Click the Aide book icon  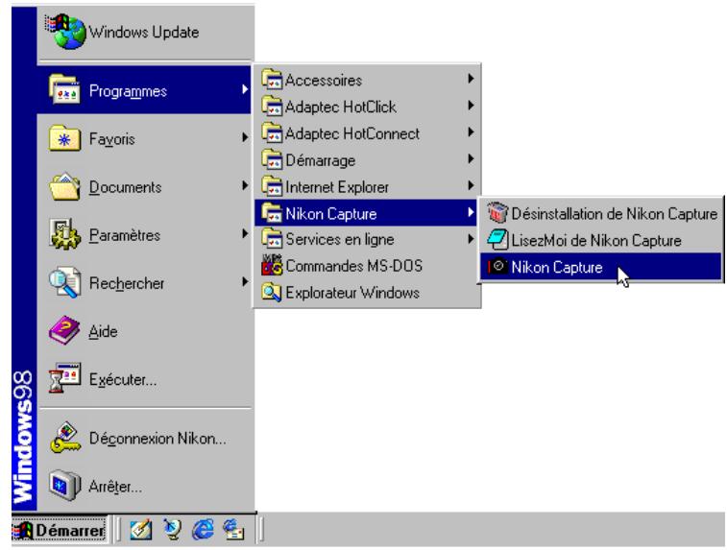point(64,330)
